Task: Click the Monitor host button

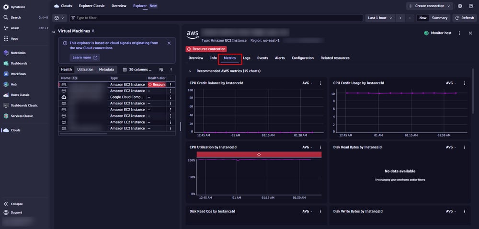Action: pyautogui.click(x=437, y=33)
